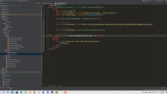Open welcome.blade.php in the tree
This screenshot has height=94, width=167.
point(11,67)
